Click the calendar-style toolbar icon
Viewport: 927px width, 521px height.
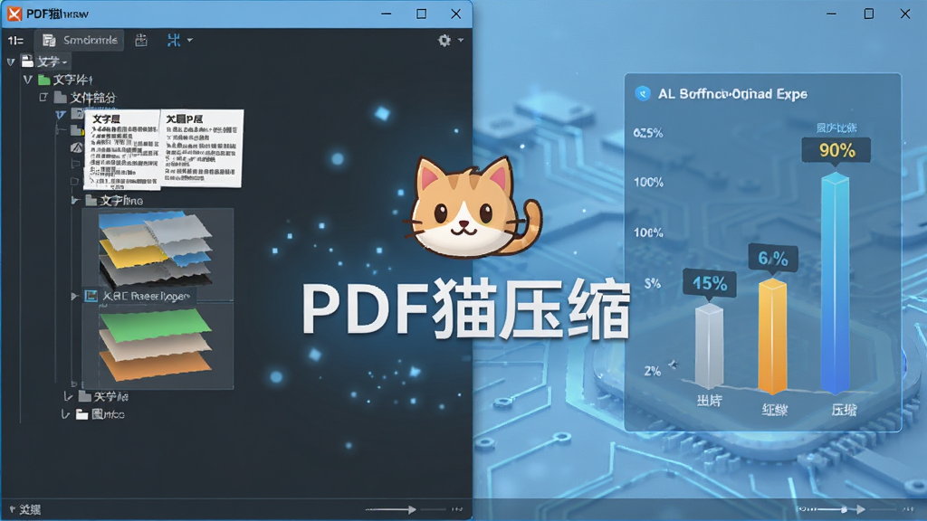[140, 40]
